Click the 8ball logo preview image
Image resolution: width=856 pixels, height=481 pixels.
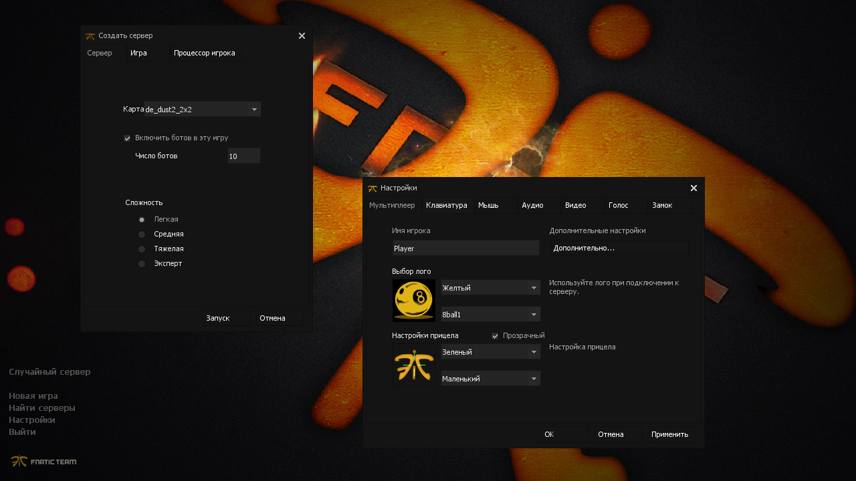click(413, 301)
